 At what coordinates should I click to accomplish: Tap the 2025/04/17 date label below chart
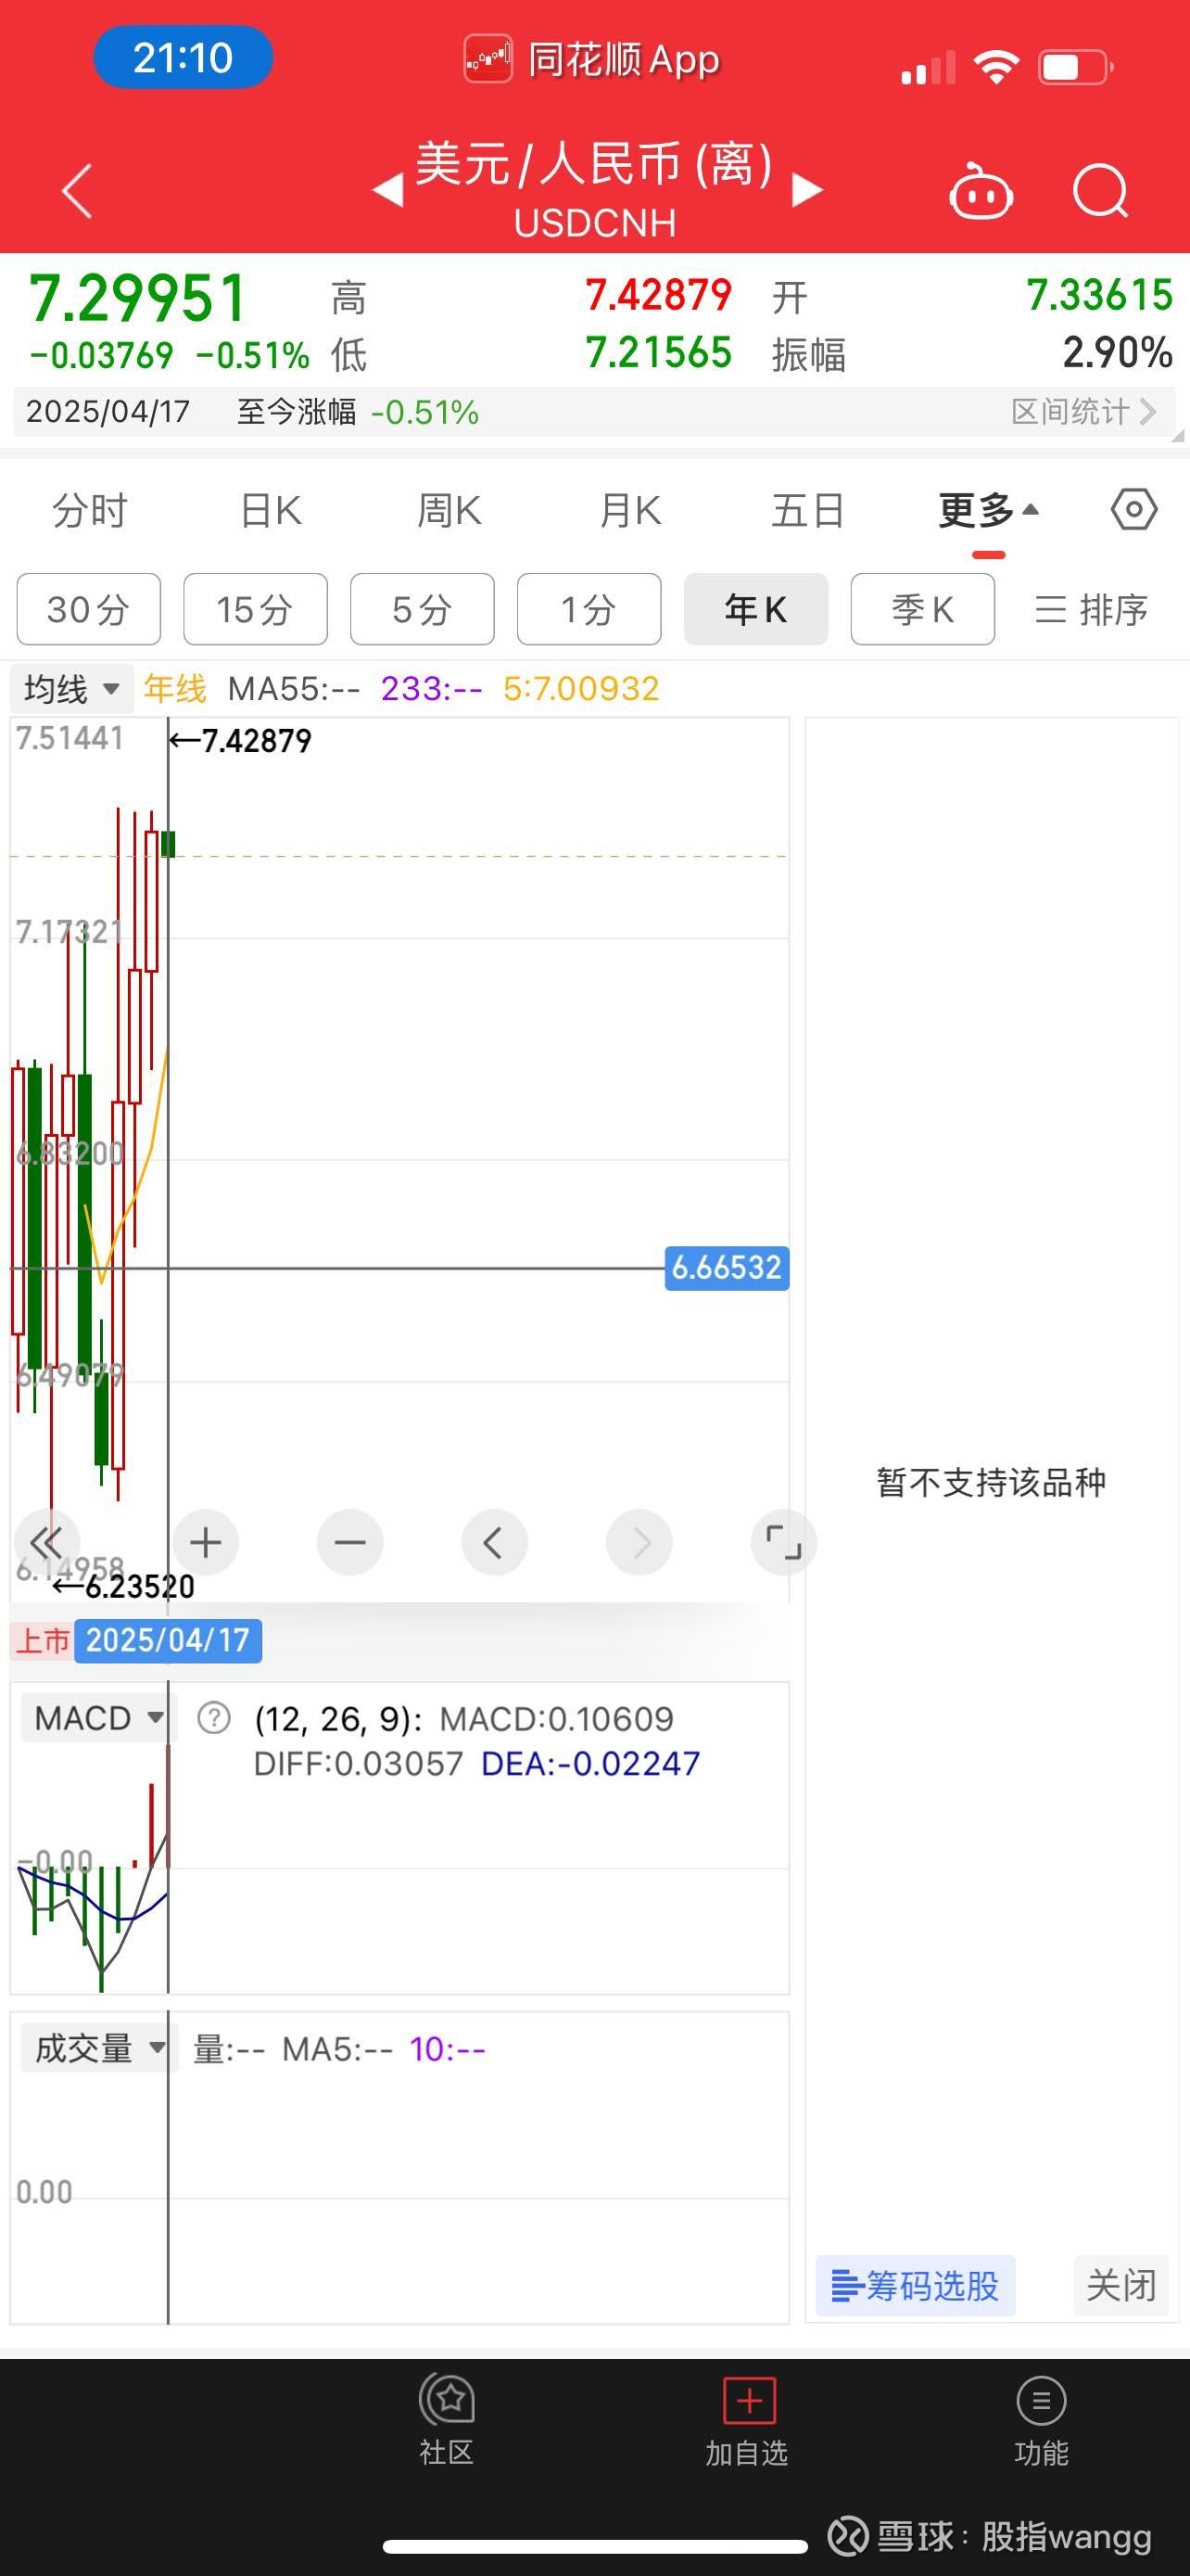point(168,1641)
